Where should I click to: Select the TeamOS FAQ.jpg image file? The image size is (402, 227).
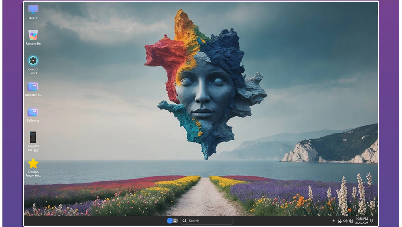click(x=33, y=137)
